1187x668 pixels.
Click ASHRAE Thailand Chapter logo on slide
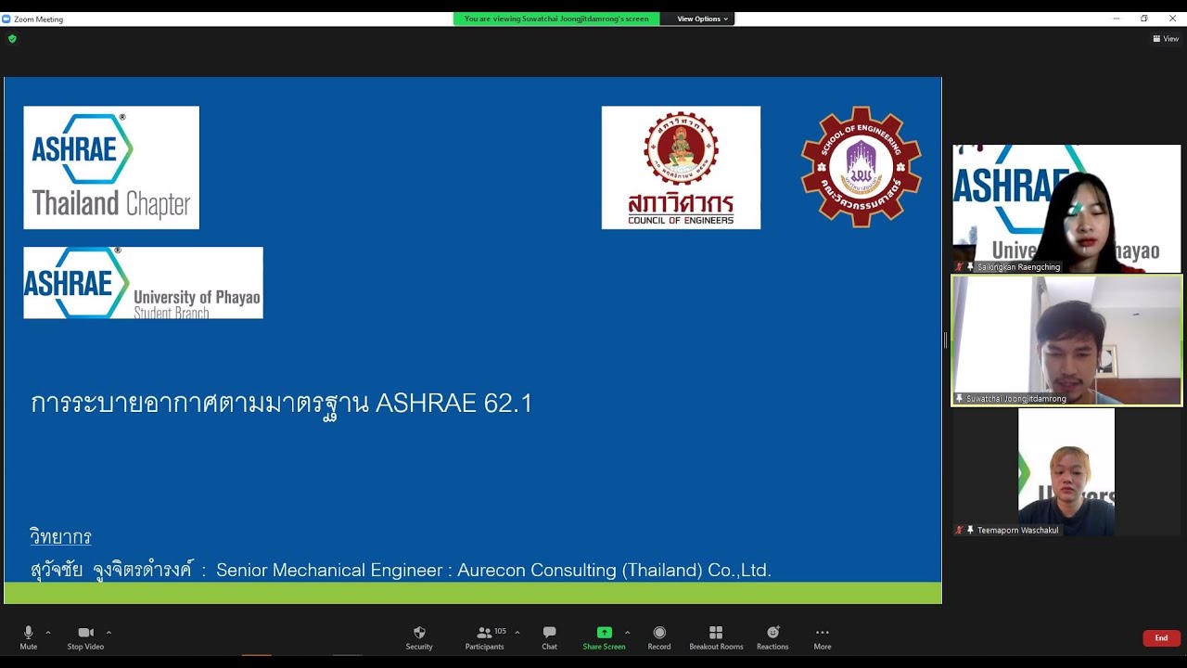click(111, 167)
